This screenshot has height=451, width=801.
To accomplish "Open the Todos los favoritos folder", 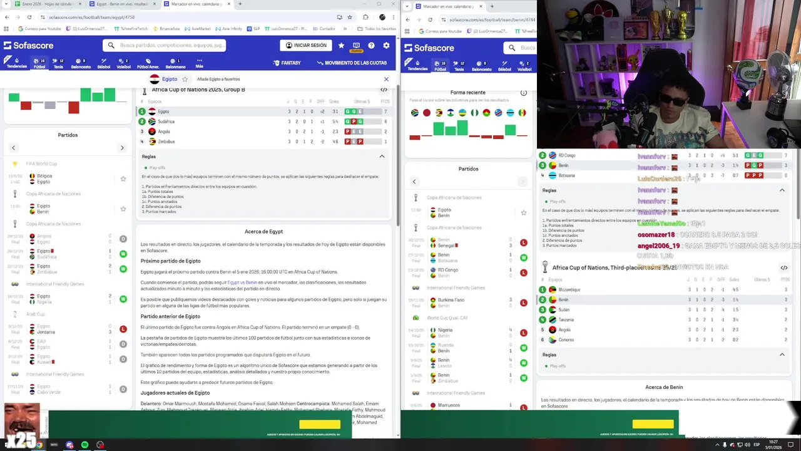I will click(x=376, y=28).
